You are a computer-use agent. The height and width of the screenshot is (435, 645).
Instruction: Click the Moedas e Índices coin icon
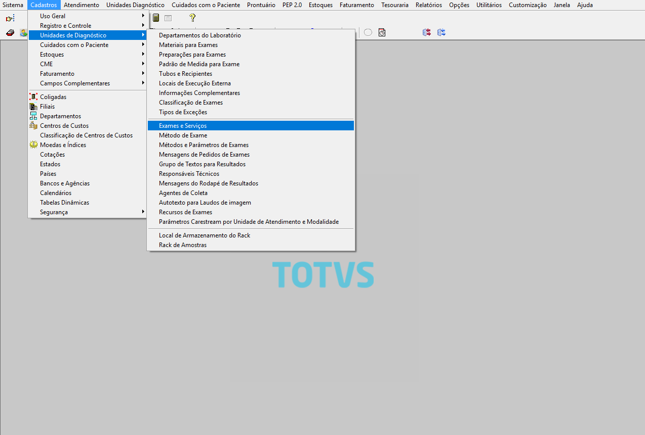tap(33, 145)
